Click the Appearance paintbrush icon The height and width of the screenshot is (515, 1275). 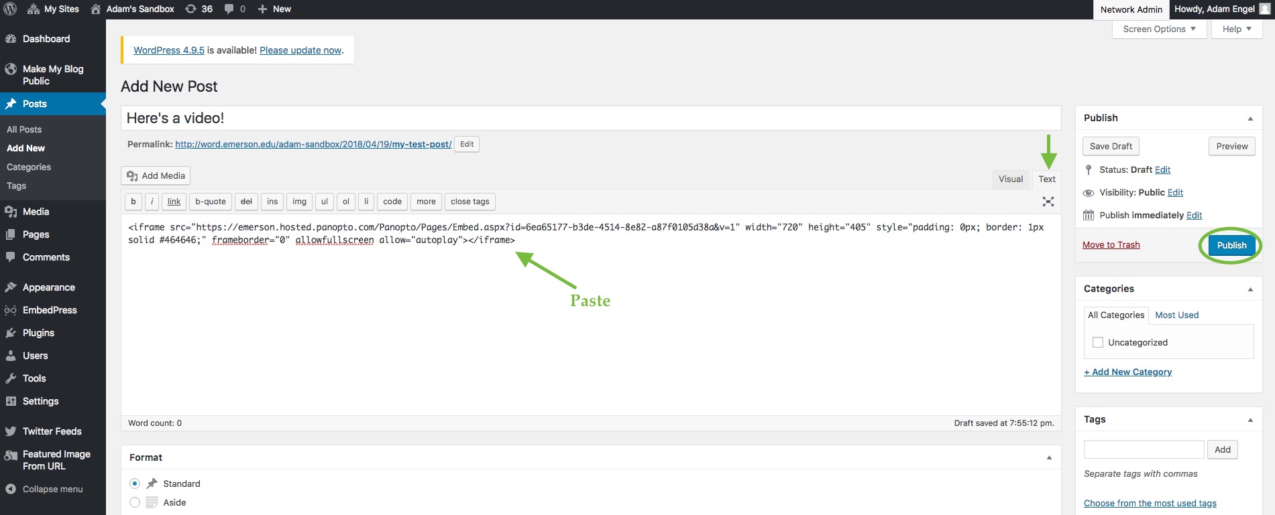click(x=11, y=287)
